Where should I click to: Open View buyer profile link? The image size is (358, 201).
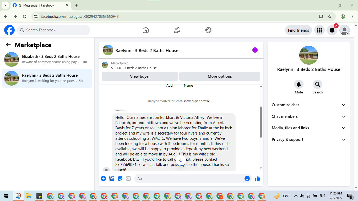(x=197, y=101)
